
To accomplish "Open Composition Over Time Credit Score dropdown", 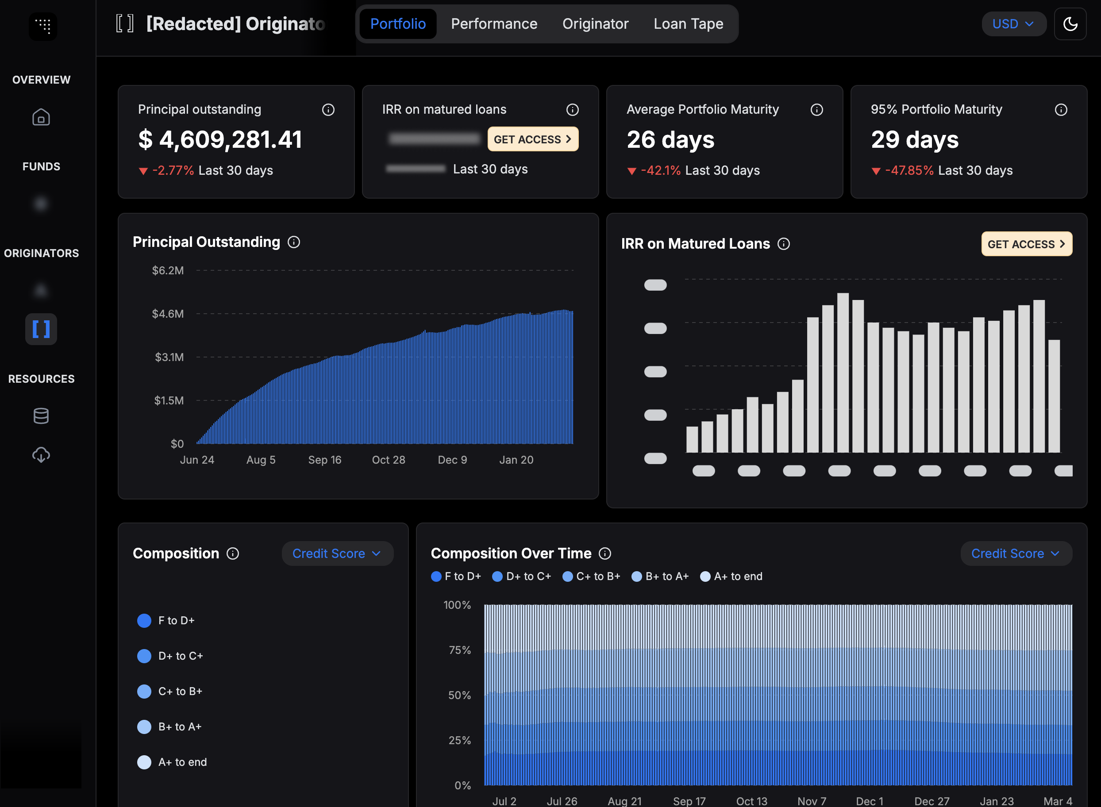I will [x=1016, y=553].
